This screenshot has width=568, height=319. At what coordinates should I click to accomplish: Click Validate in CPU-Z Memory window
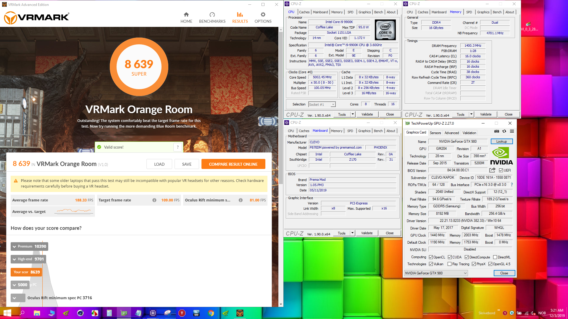(485, 114)
